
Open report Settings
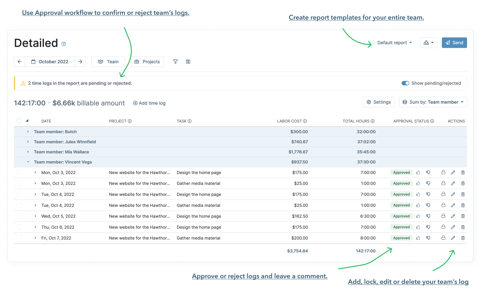tap(379, 102)
